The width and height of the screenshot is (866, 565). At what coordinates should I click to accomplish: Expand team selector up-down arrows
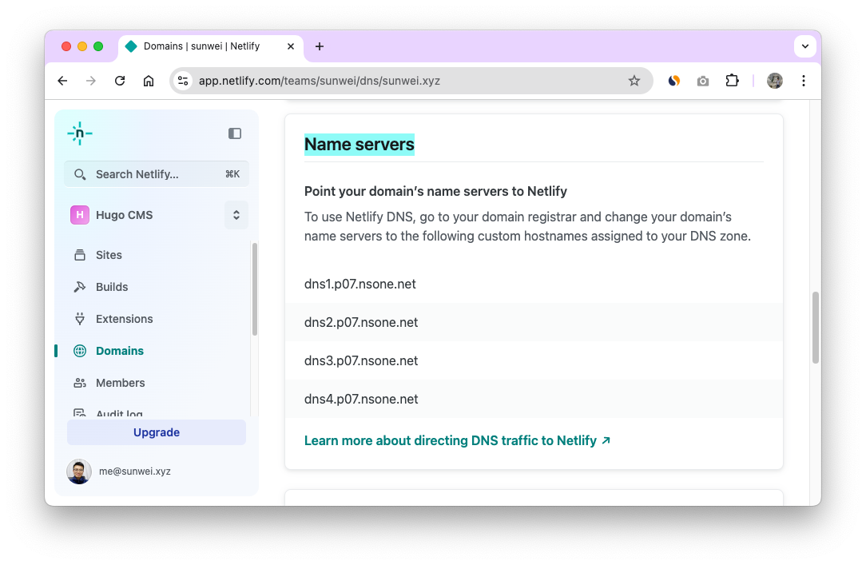(x=236, y=215)
